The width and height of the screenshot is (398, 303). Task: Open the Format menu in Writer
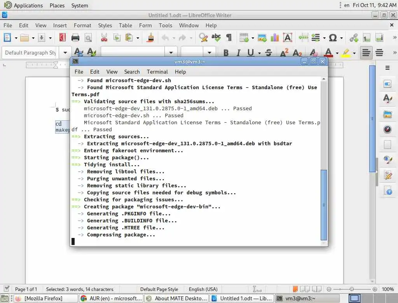[82, 25]
